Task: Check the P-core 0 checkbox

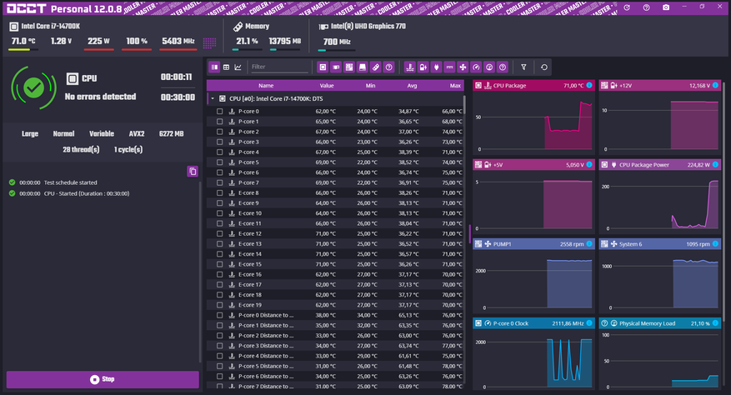Action: 220,111
